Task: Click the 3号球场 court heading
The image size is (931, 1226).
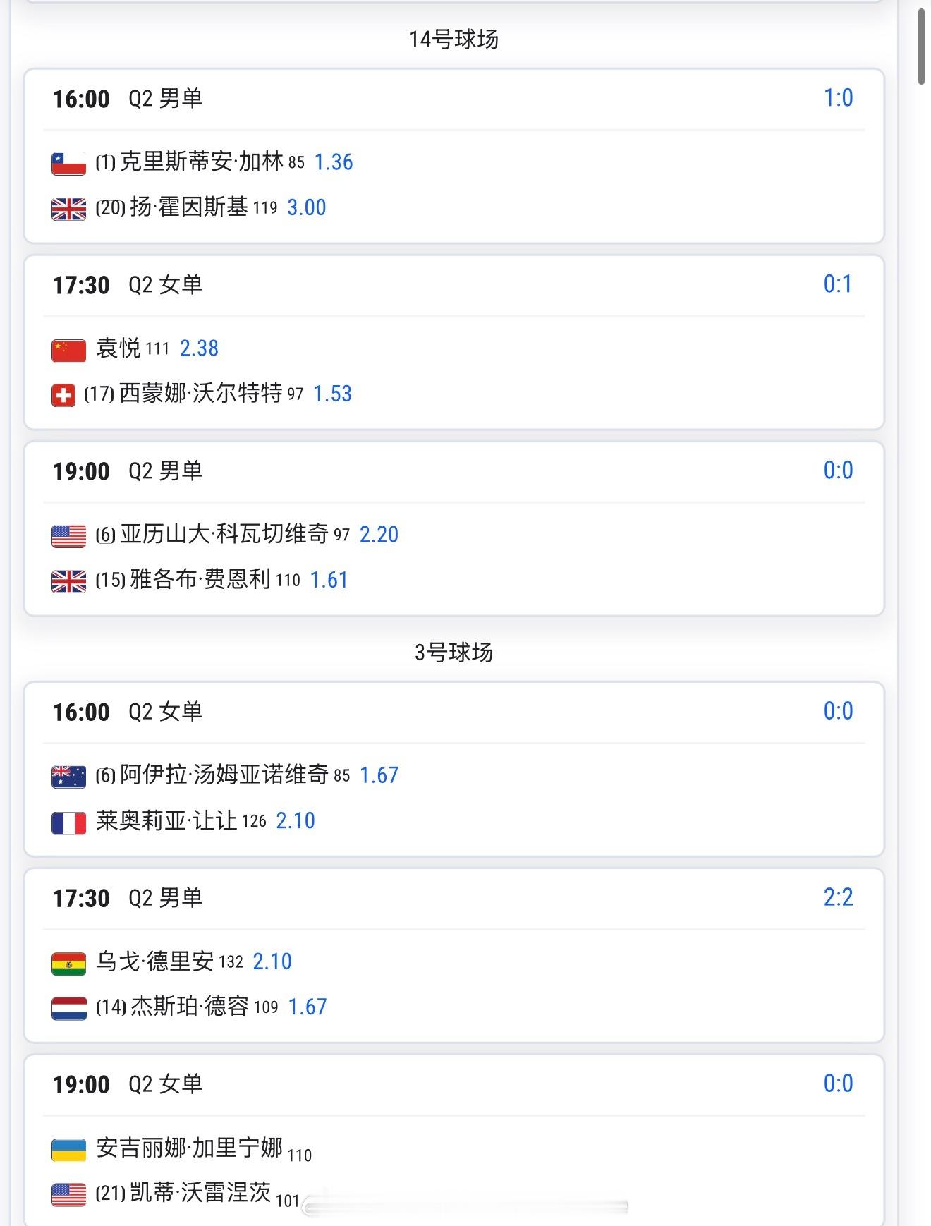Action: (x=454, y=653)
